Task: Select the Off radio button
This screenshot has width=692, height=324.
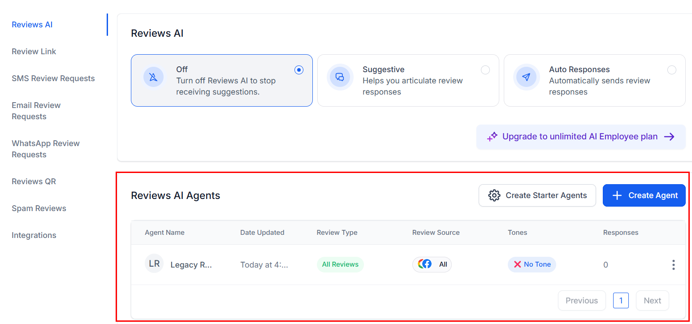Action: [299, 69]
